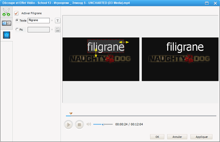The image size is (220, 142).
Task: Click the Appliquer button
Action: click(x=201, y=137)
